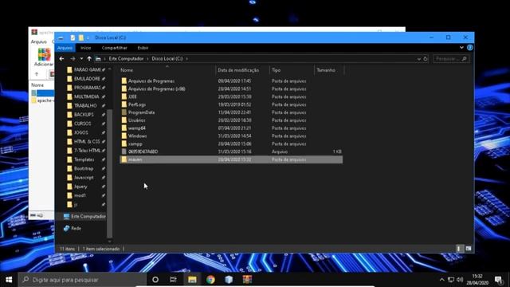Viewport: 510px width, 287px height.
Task: Select the Arquivos de Programas (x86) folder
Action: 231,88
